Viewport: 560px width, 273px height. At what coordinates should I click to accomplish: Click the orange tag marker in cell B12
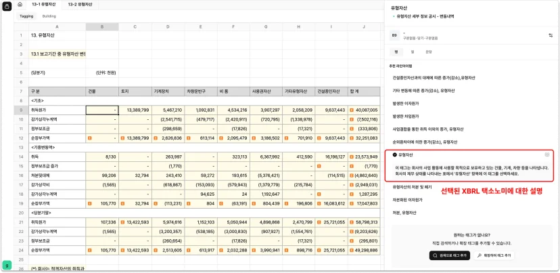(x=89, y=138)
